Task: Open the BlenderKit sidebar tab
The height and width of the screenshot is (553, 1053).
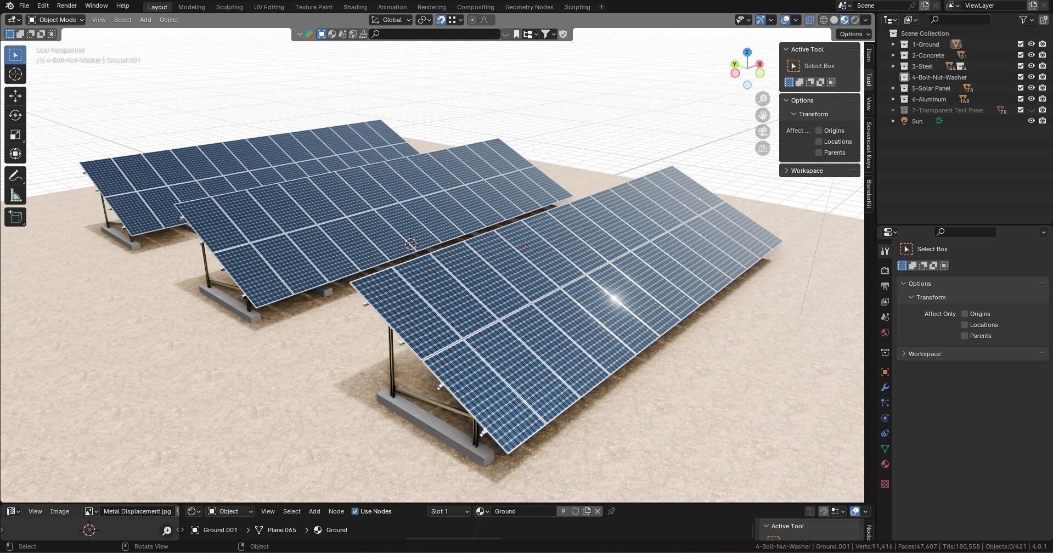Action: click(869, 194)
